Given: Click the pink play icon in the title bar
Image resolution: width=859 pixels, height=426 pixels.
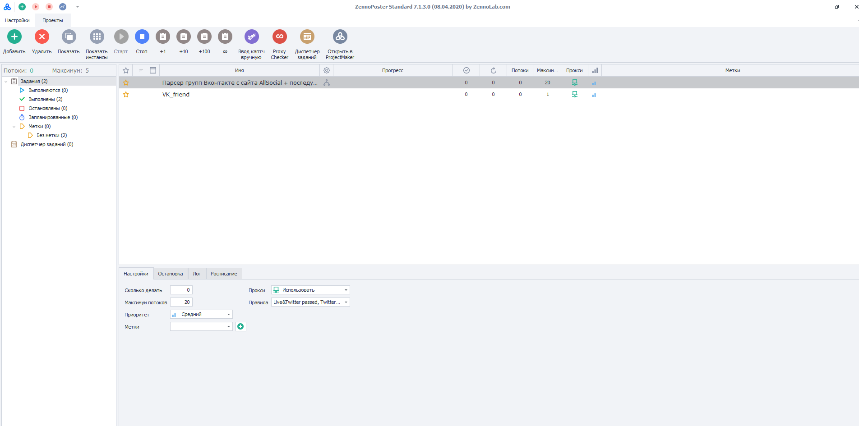Looking at the screenshot, I should pyautogui.click(x=36, y=7).
